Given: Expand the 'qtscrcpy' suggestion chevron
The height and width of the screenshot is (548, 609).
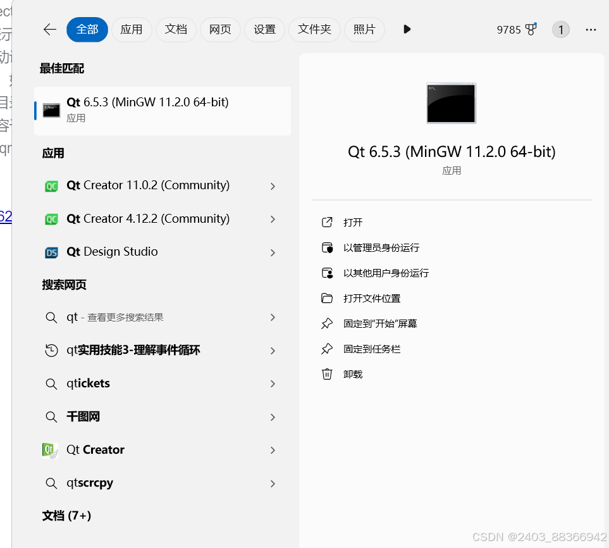Looking at the screenshot, I should pos(273,483).
